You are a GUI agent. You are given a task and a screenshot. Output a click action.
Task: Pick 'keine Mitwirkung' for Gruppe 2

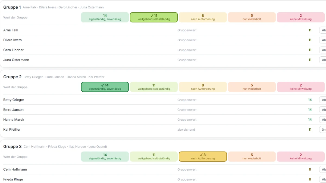tap(301, 87)
